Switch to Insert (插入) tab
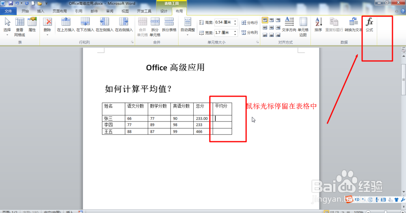Image resolution: width=406 pixels, height=213 pixels. tap(41, 11)
